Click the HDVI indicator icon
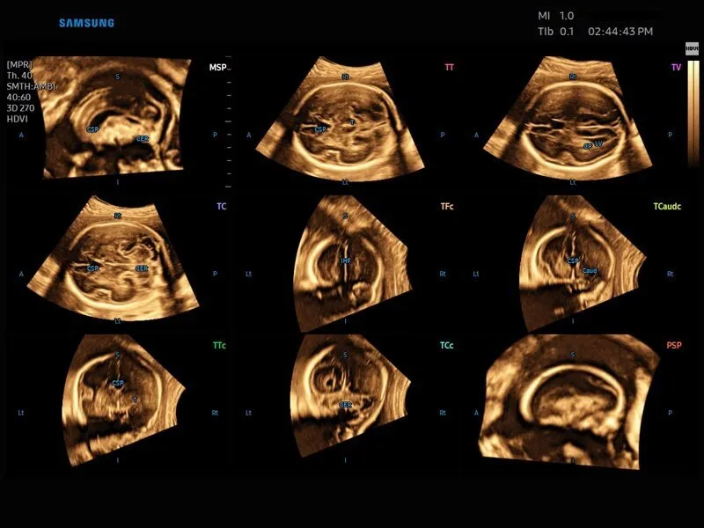Viewport: 704px width, 528px height. (693, 48)
